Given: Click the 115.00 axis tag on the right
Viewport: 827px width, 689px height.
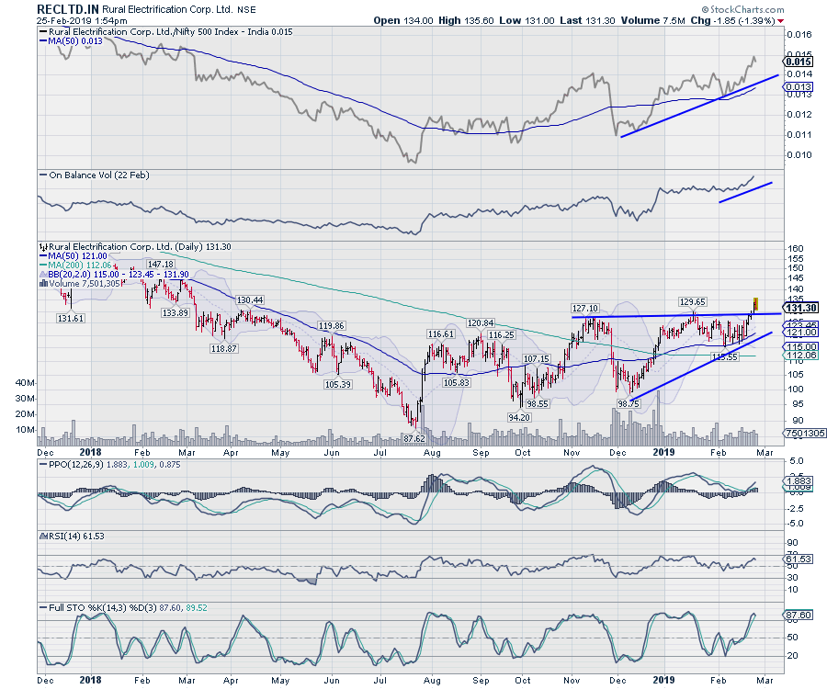Looking at the screenshot, I should pos(801,347).
